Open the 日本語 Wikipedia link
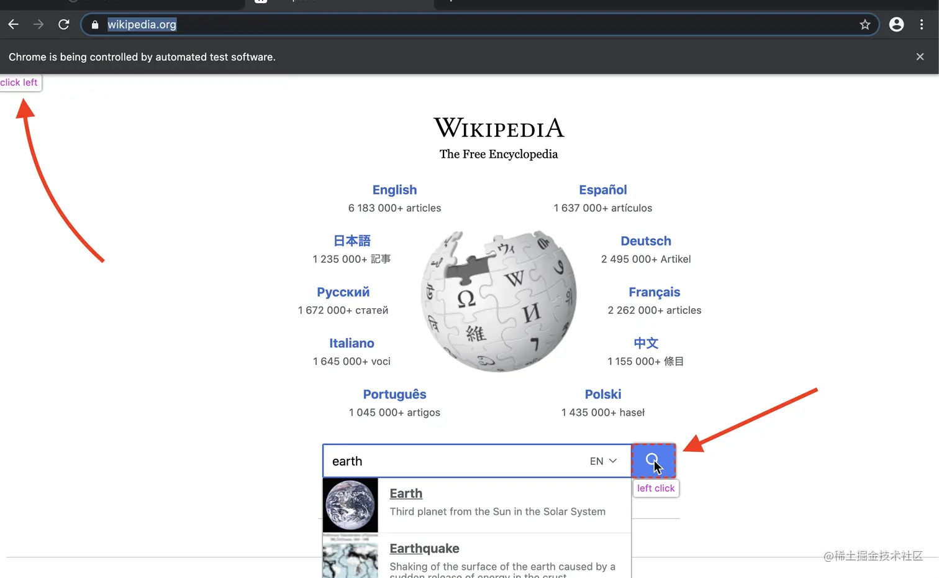 352,241
